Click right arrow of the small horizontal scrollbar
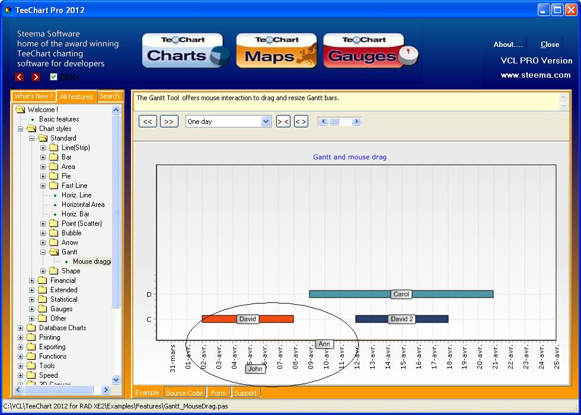Image resolution: width=581 pixels, height=415 pixels. coord(356,122)
